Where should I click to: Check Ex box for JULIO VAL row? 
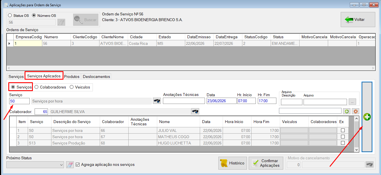pos(343,130)
